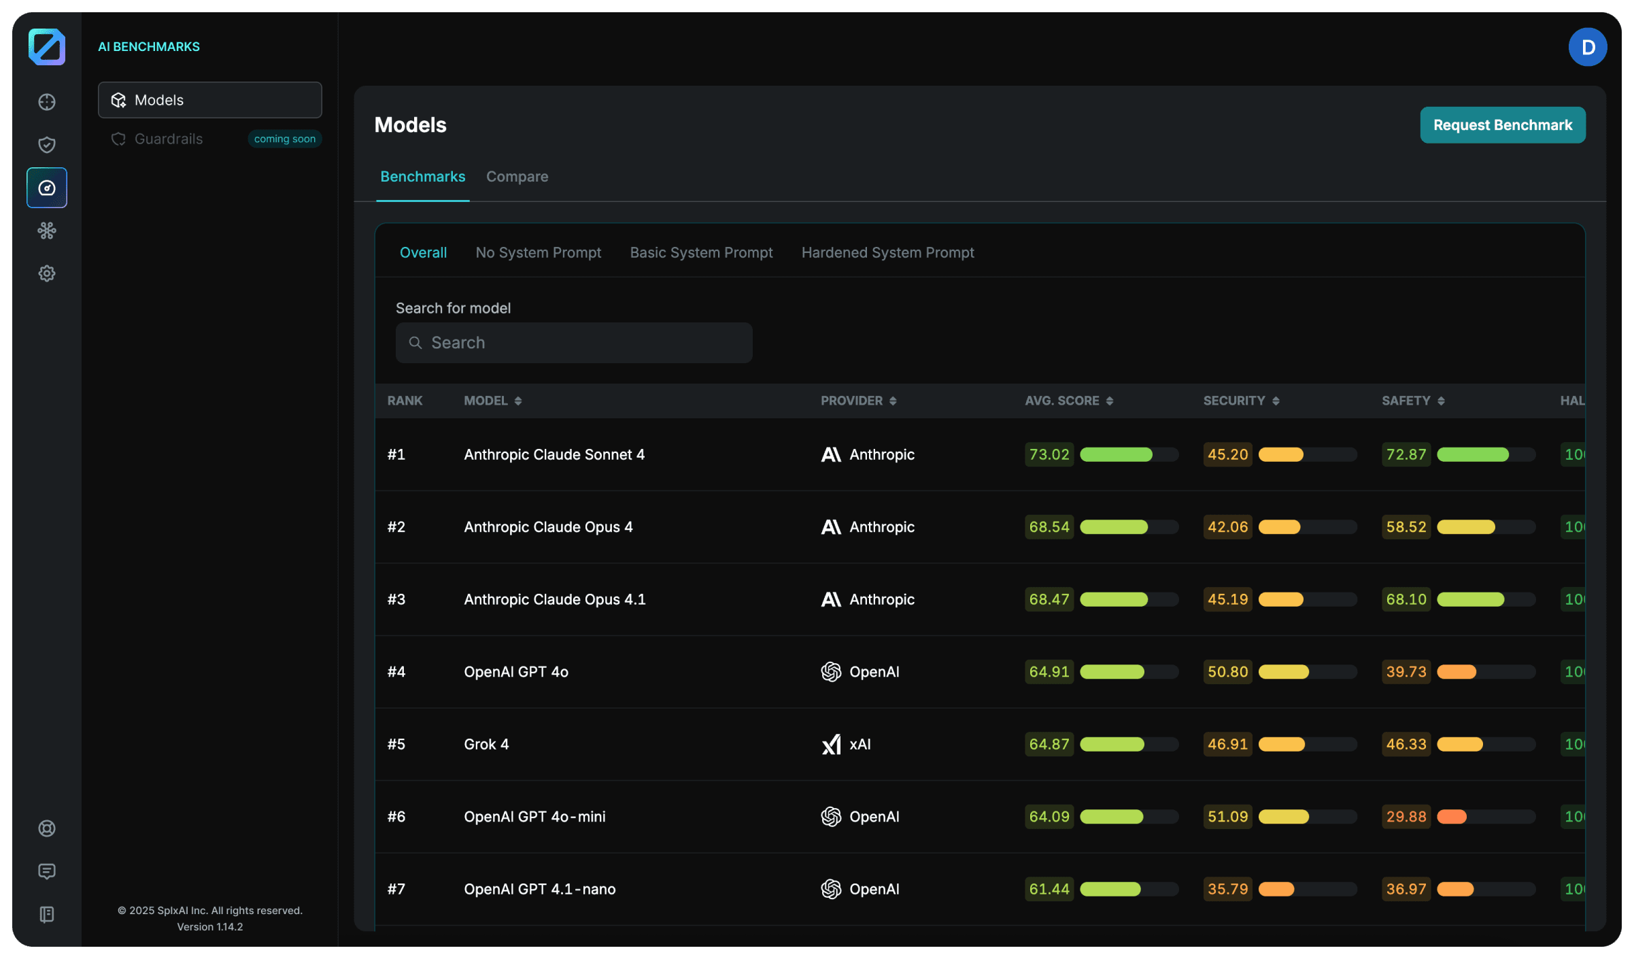Open the Anthropic provider icon for Claude Sonnet 4

[831, 454]
